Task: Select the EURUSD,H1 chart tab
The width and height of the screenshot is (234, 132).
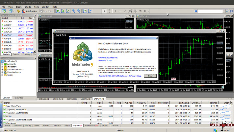Action: 44,99
